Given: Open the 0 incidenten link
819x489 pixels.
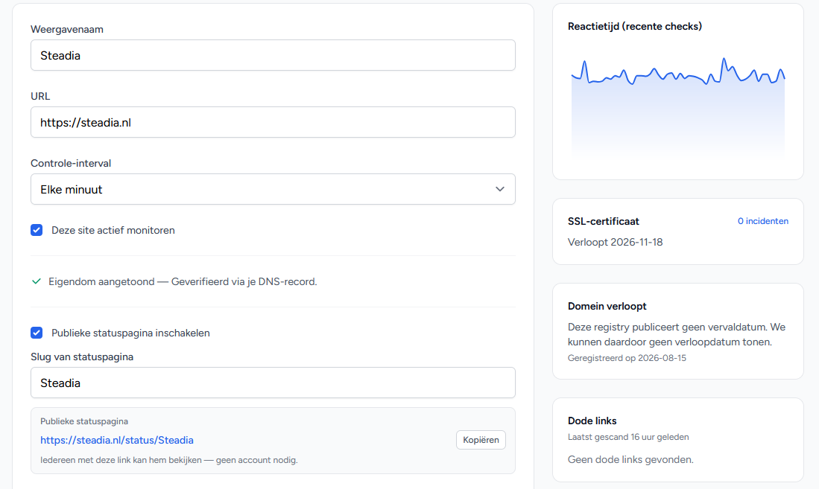Looking at the screenshot, I should (762, 221).
